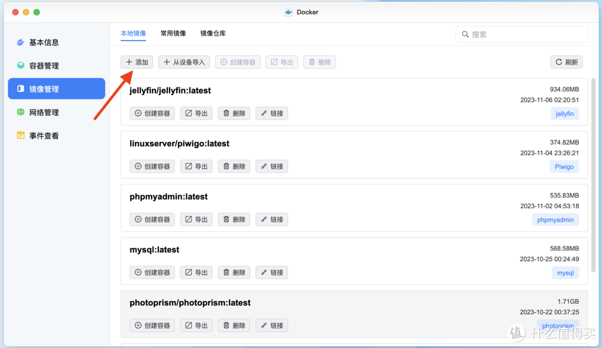Open 链接 for mysql:latest

(x=272, y=272)
